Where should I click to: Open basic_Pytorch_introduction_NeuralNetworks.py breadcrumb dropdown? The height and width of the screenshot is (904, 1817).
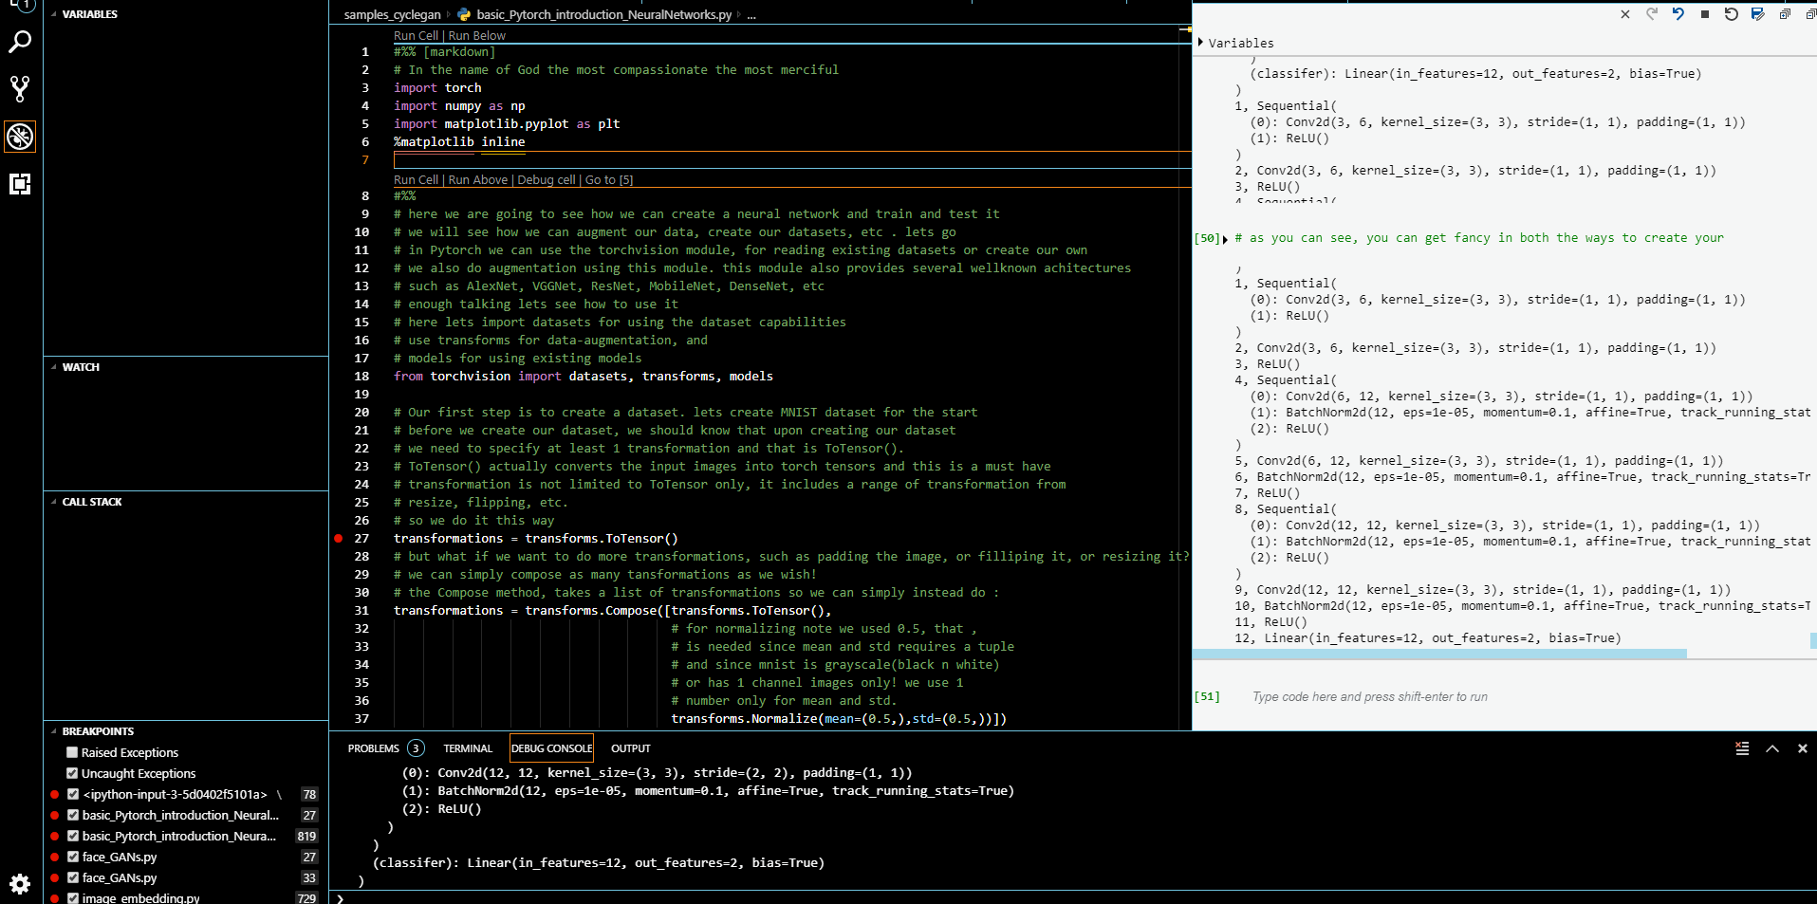click(x=603, y=14)
